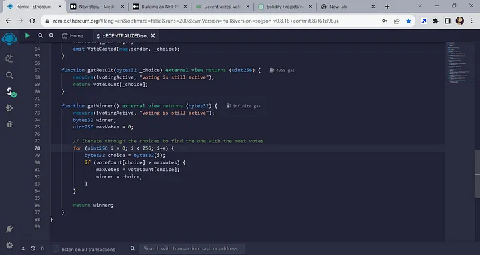Click the 'emit VoteCasted' line
This screenshot has height=255, width=480.
pyautogui.click(x=126, y=49)
